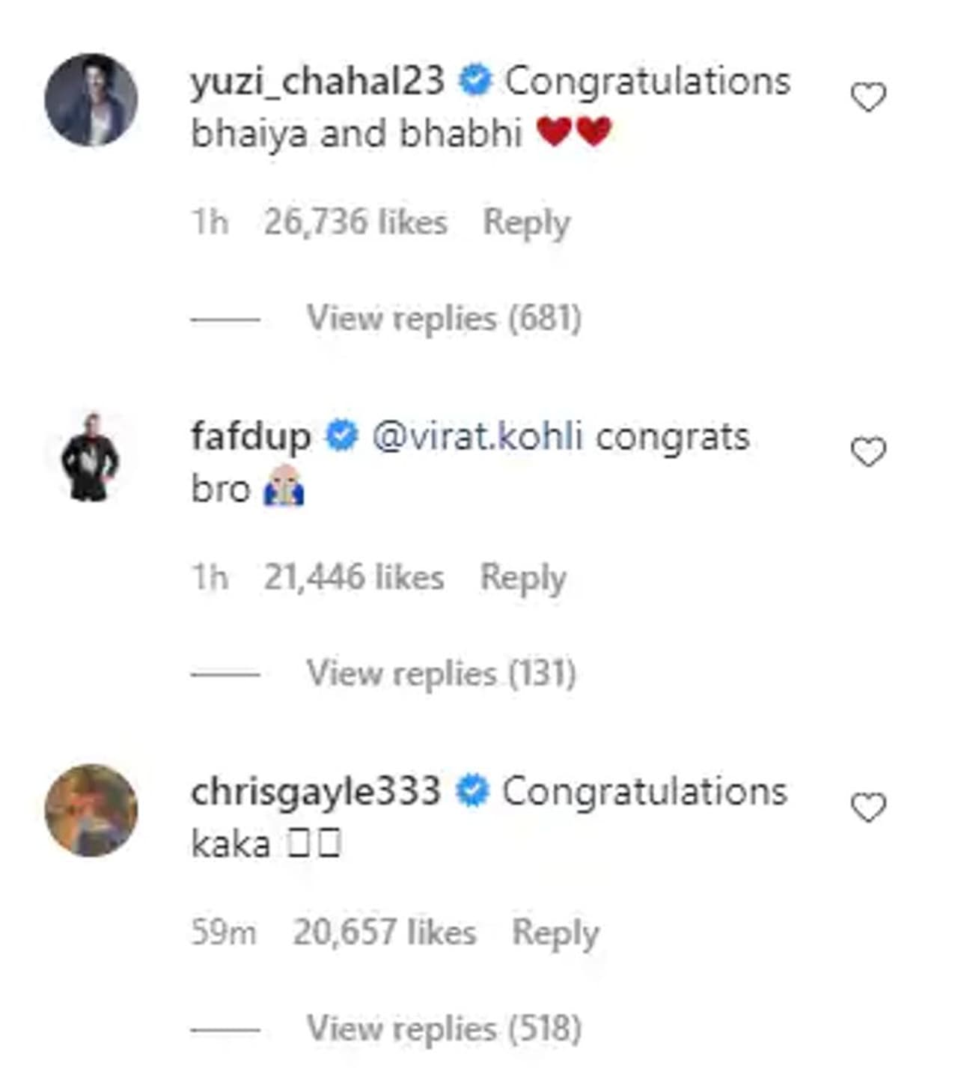Open the @virat.kohli mention link
Viewport: 958px width, 1068px height.
point(478,436)
